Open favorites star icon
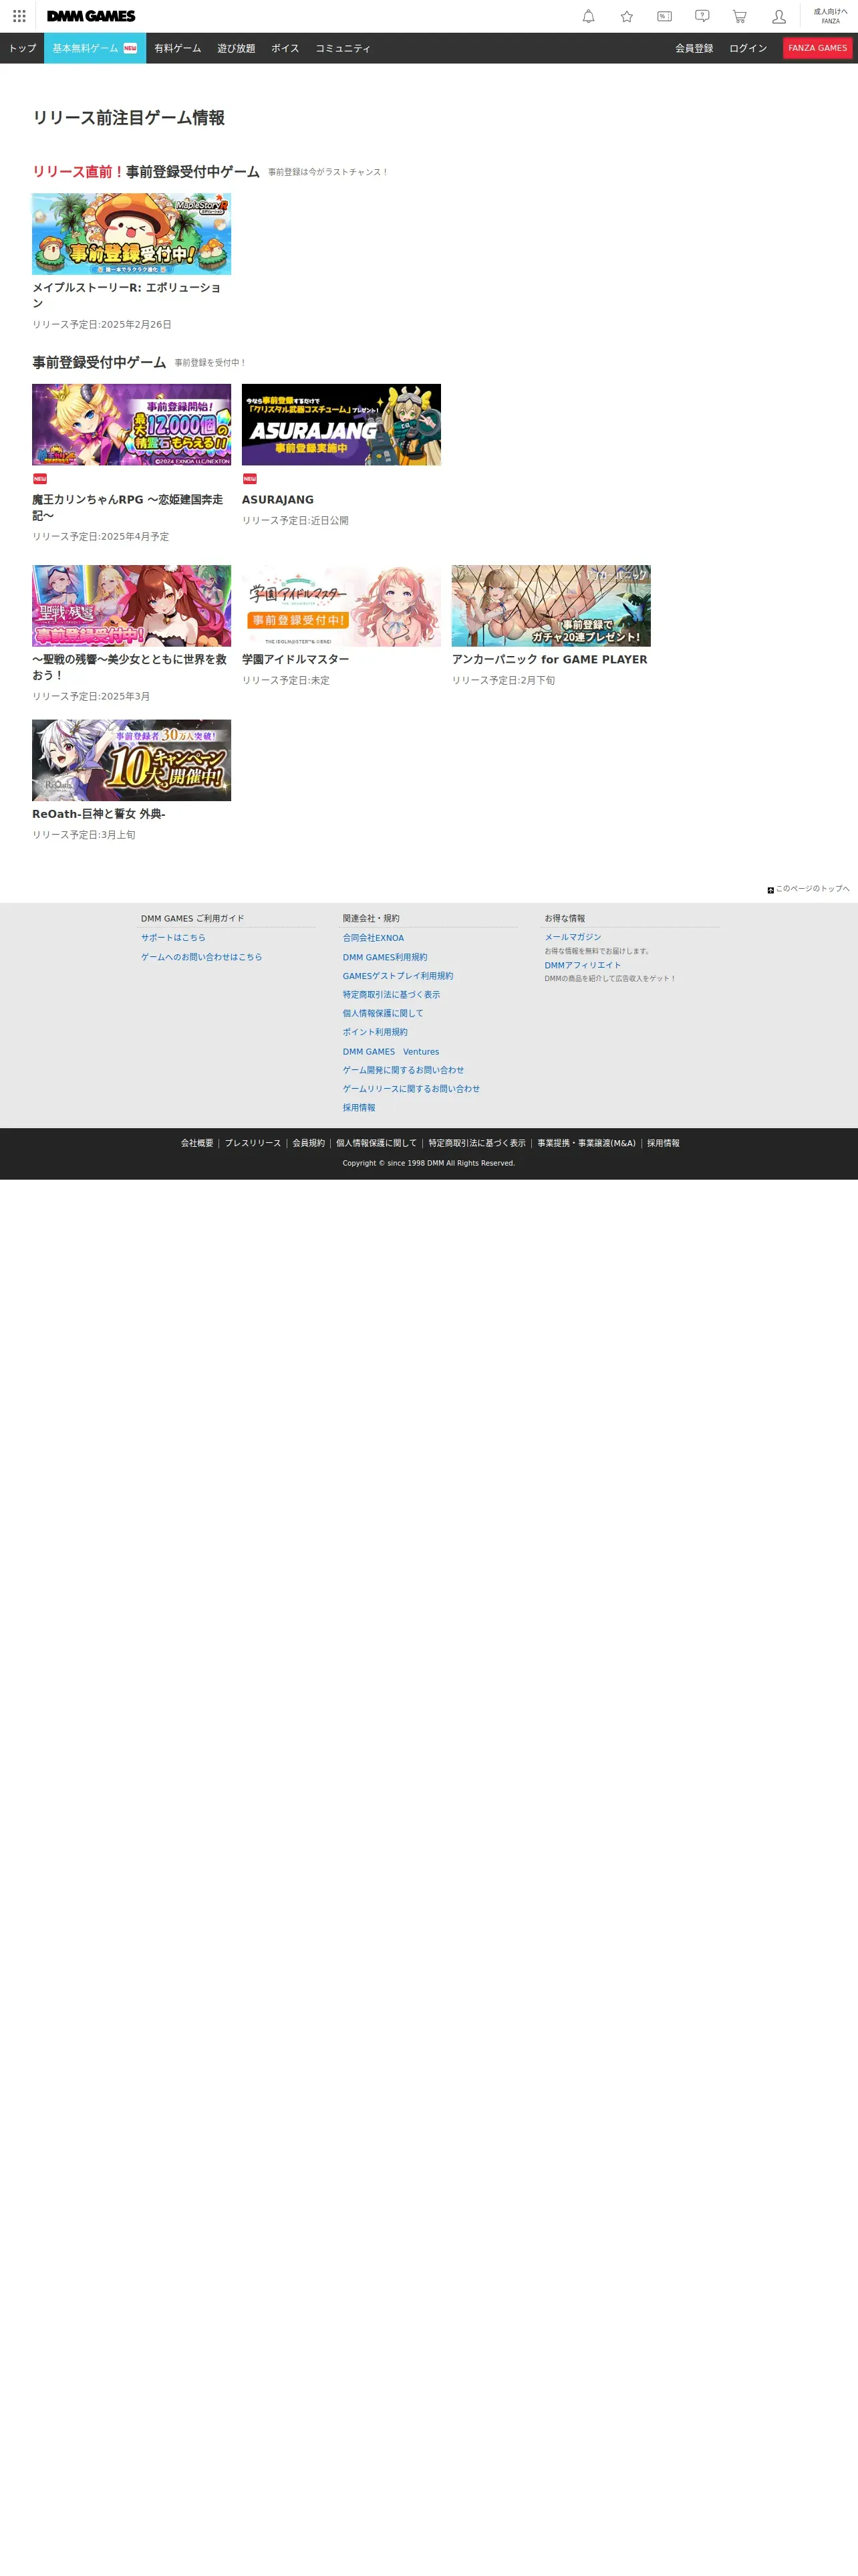The width and height of the screenshot is (858, 2576). pyautogui.click(x=626, y=16)
